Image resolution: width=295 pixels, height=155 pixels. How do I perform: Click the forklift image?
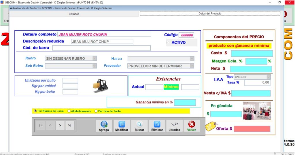[101, 86]
